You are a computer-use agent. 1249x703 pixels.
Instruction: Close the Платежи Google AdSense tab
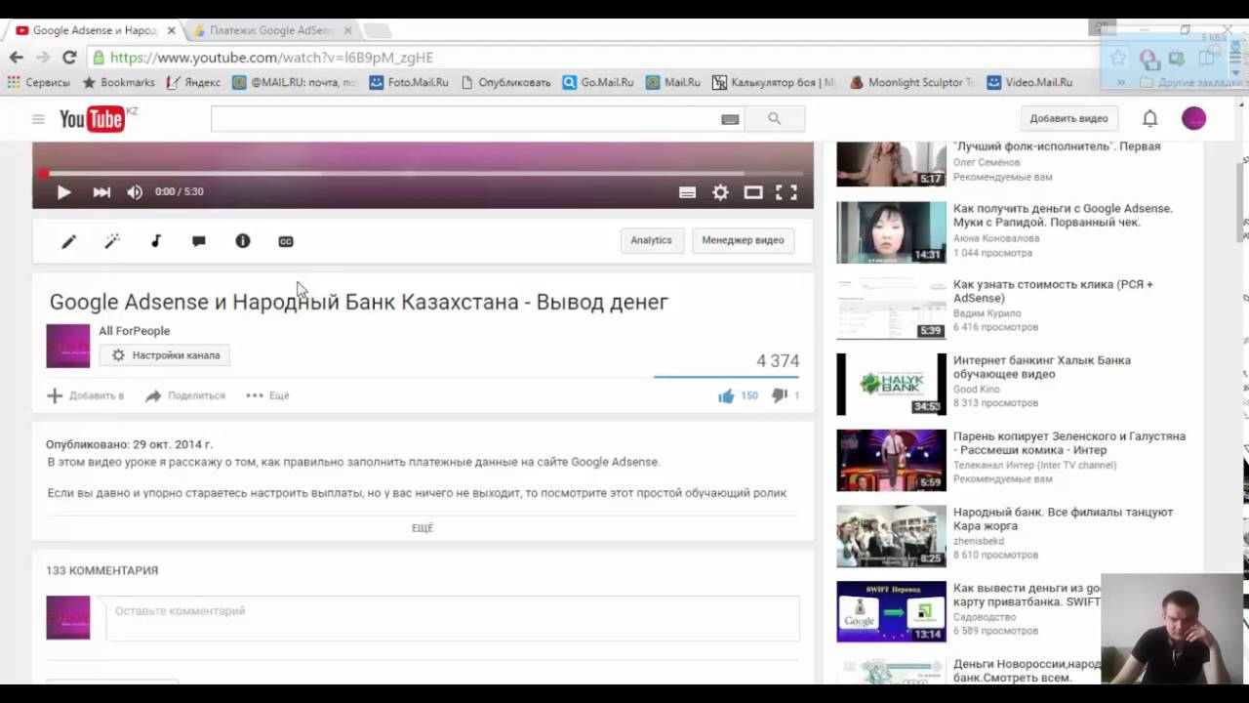click(347, 30)
